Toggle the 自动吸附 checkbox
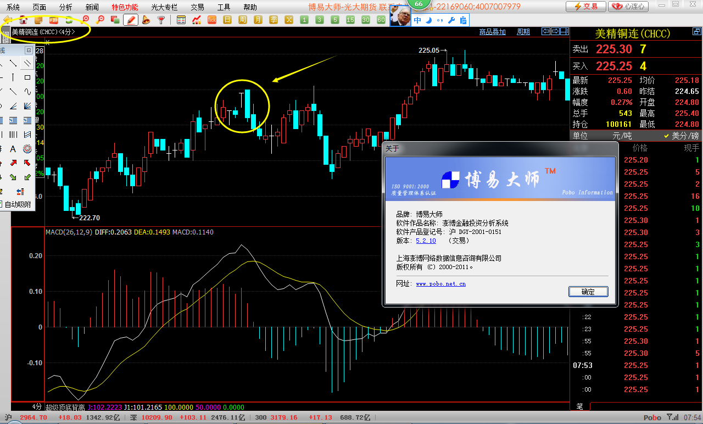Screen dimensions: 703x424 [2, 204]
